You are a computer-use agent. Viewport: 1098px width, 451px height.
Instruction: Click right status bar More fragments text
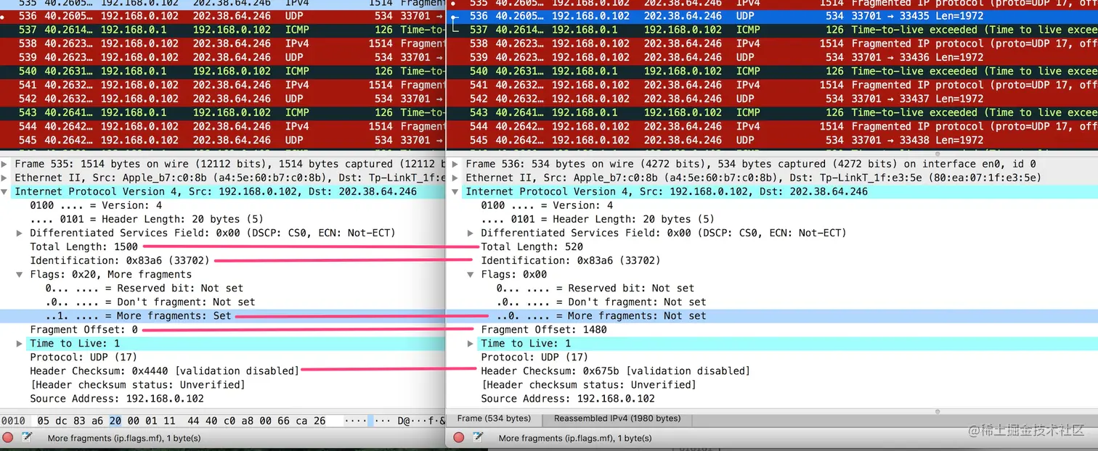575,438
